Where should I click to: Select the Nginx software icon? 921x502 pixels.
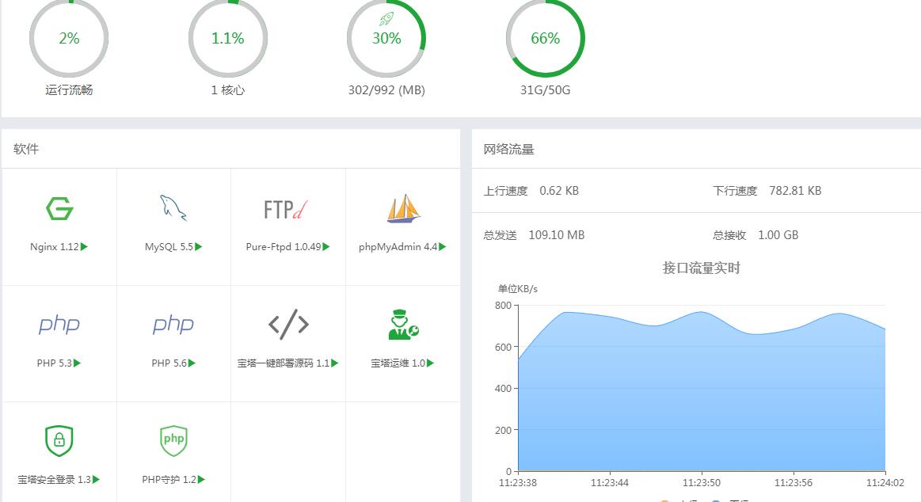pos(58,210)
